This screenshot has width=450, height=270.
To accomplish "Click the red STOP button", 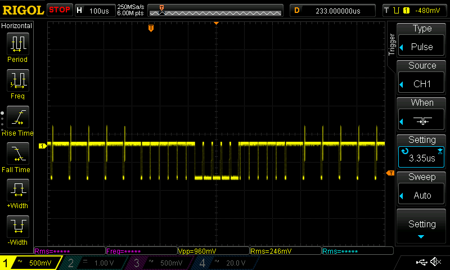I will [59, 10].
